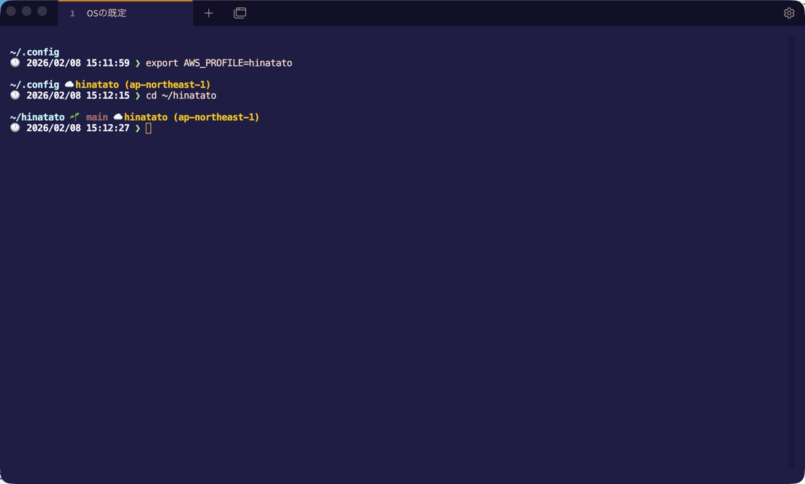The width and height of the screenshot is (805, 484).
Task: Click the green prompt arrow after 15:12:27
Action: (x=138, y=128)
